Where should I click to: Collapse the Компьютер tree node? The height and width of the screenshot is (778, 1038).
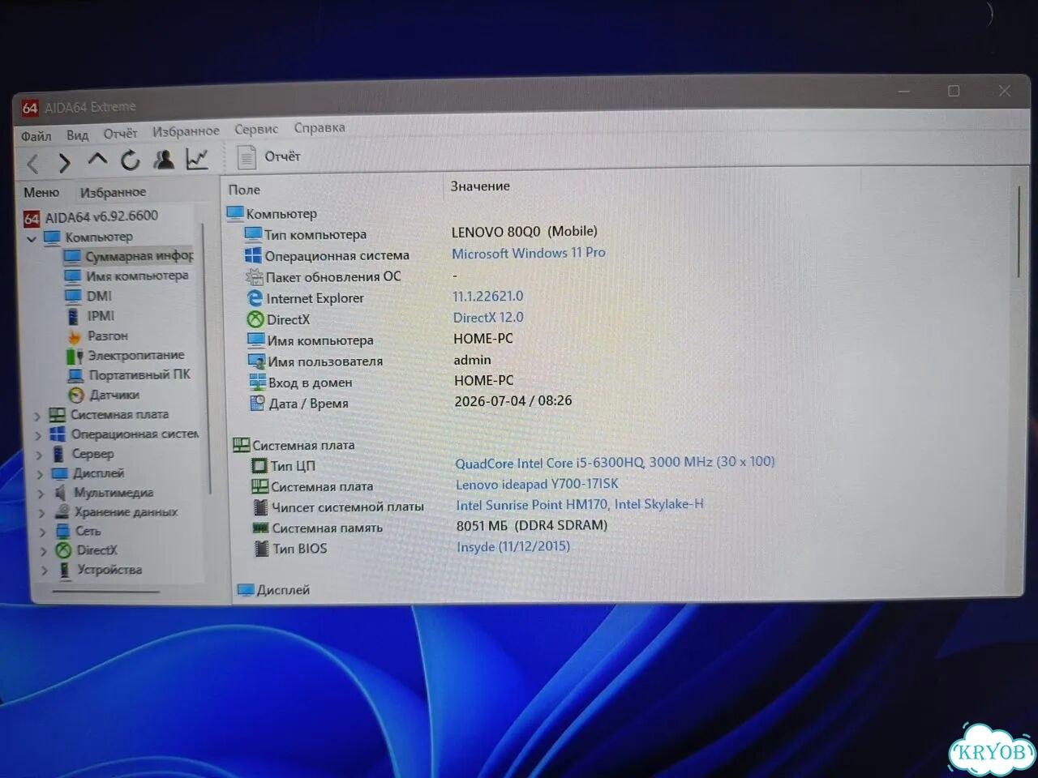[32, 238]
